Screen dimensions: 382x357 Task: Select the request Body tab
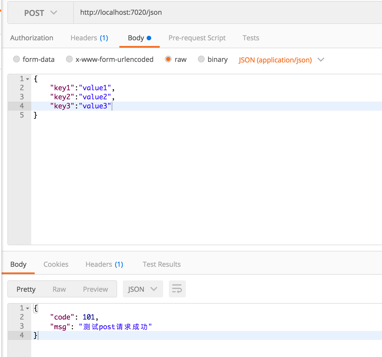[139, 38]
